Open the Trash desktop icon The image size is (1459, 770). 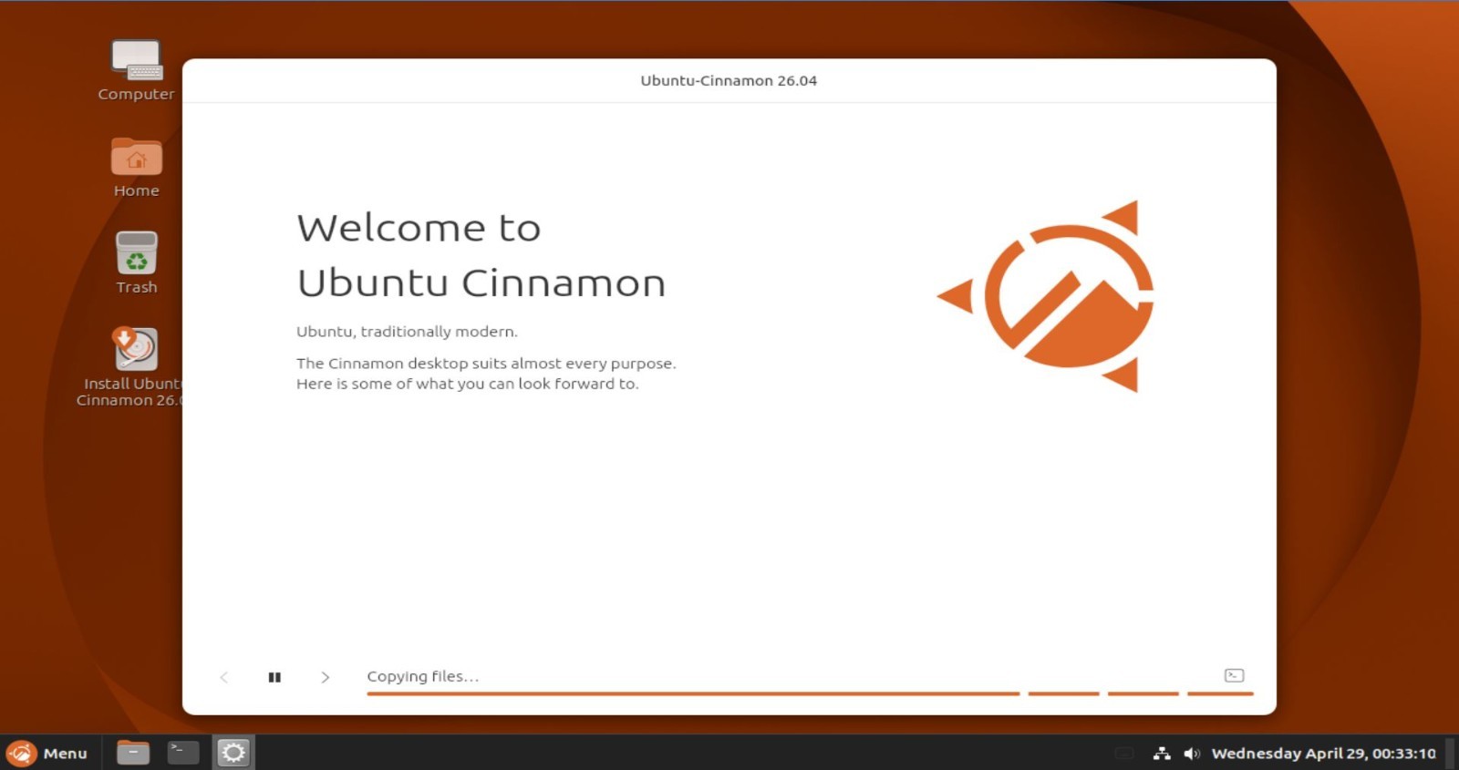click(137, 262)
